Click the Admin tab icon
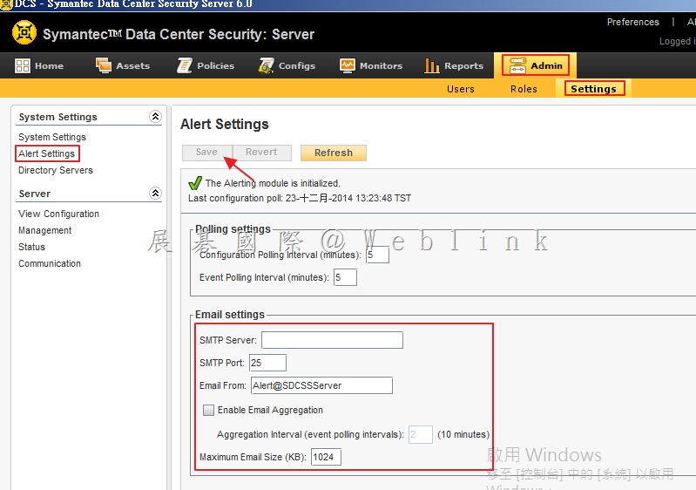Image resolution: width=696 pixels, height=490 pixels. 517,65
